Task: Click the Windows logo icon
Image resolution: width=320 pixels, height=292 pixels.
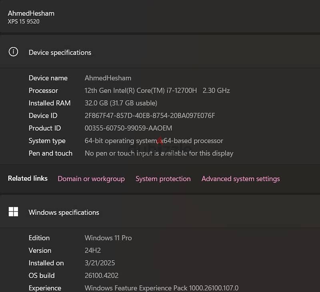Action: 13,212
